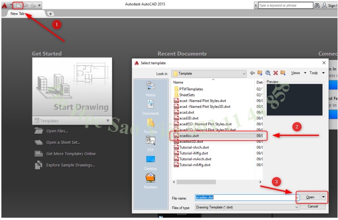Click the Desktop icon in places sidebar
Screen dimensions: 338x220
151,159
